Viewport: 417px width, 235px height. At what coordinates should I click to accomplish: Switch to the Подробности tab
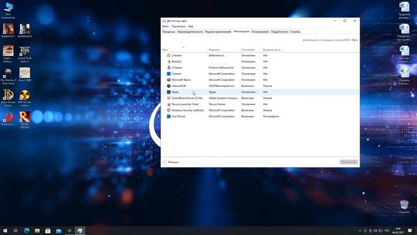280,32
